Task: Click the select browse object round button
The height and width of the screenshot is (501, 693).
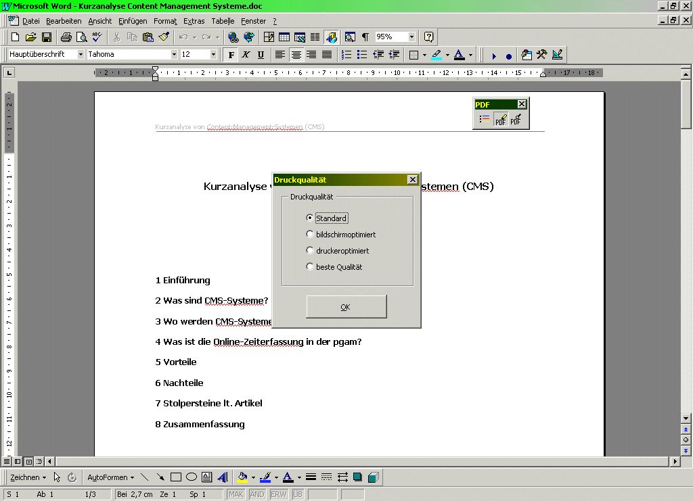Action: click(686, 439)
